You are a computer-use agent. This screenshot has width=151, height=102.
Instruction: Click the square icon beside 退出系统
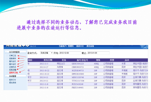7,83
